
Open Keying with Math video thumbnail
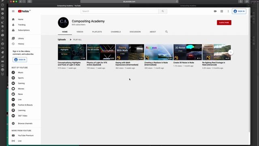point(130,52)
